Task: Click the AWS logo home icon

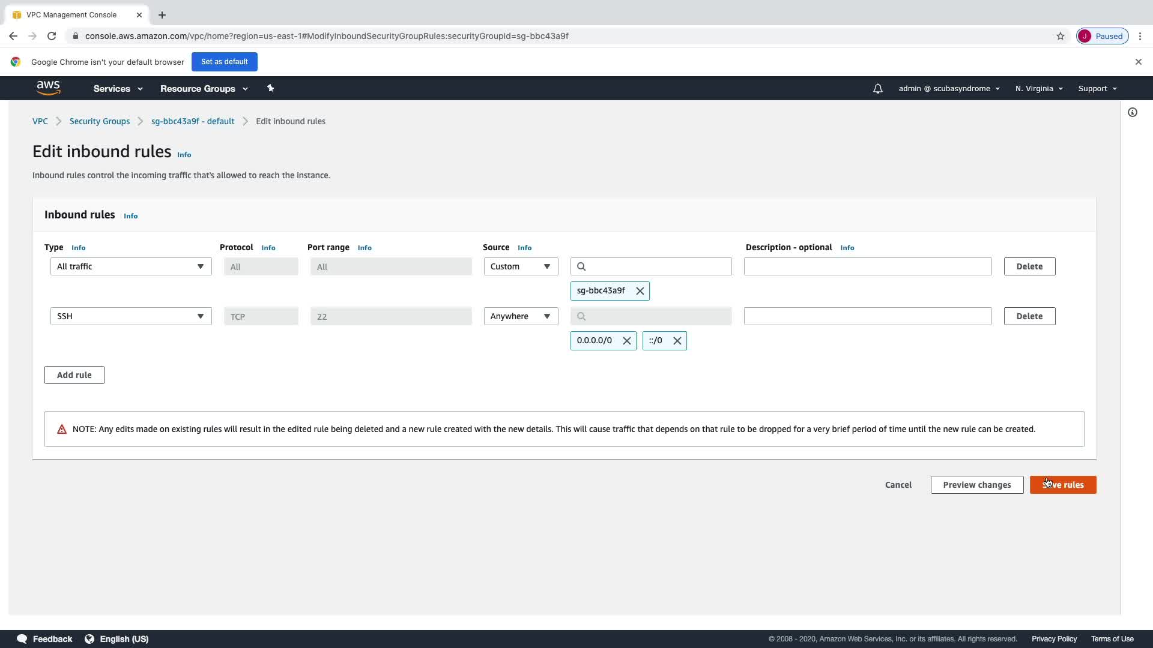Action: coord(49,88)
